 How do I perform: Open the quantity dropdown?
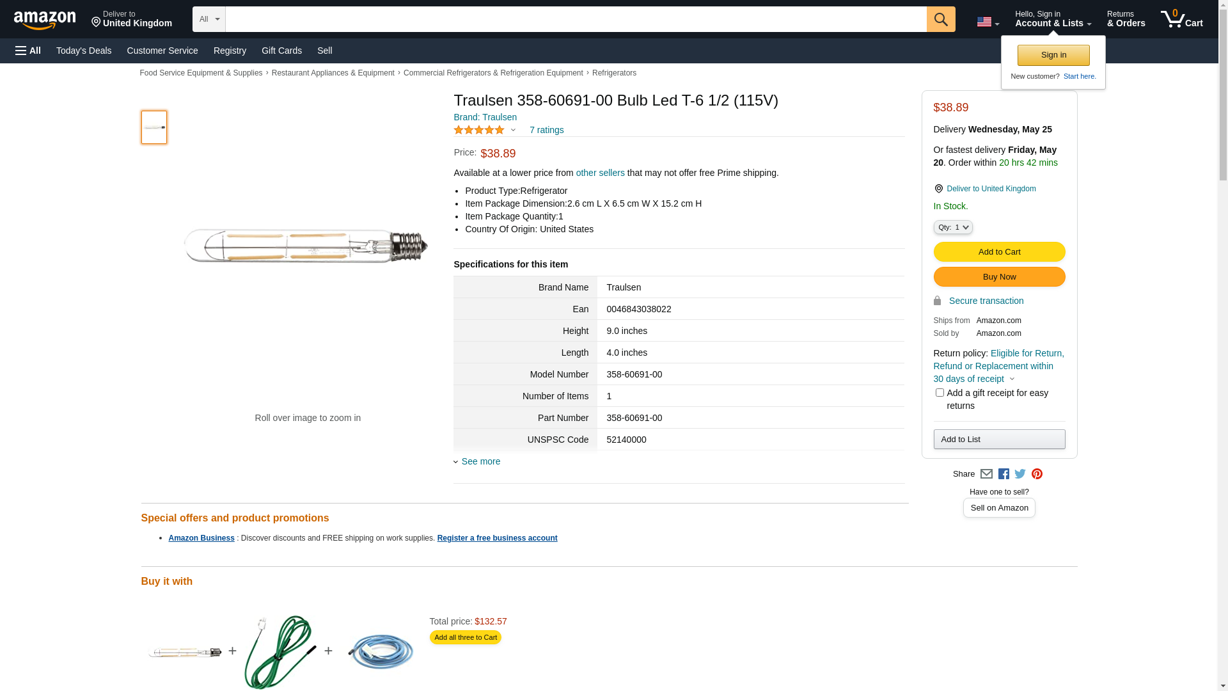click(x=953, y=227)
